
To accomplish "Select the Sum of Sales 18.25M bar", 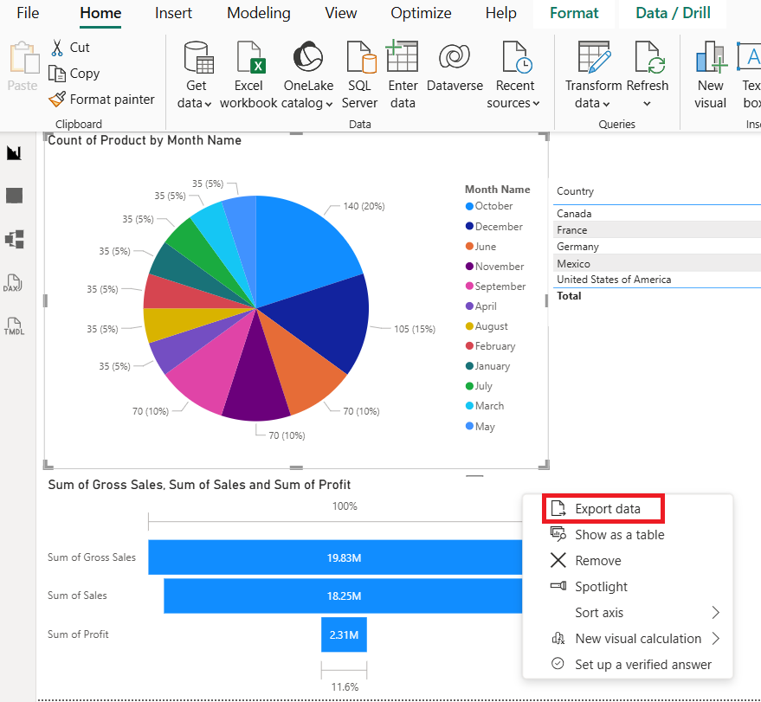I will 343,596.
